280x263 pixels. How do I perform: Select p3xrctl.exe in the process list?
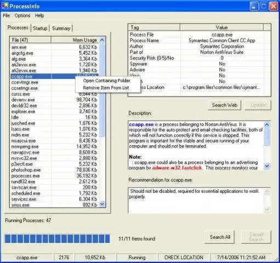(x=54, y=164)
